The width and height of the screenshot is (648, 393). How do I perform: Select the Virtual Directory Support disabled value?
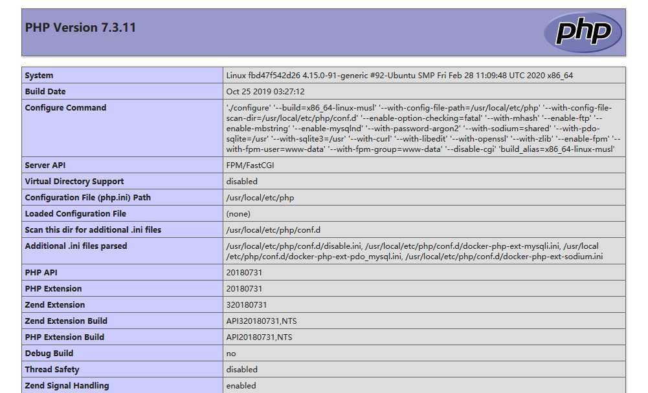click(241, 181)
